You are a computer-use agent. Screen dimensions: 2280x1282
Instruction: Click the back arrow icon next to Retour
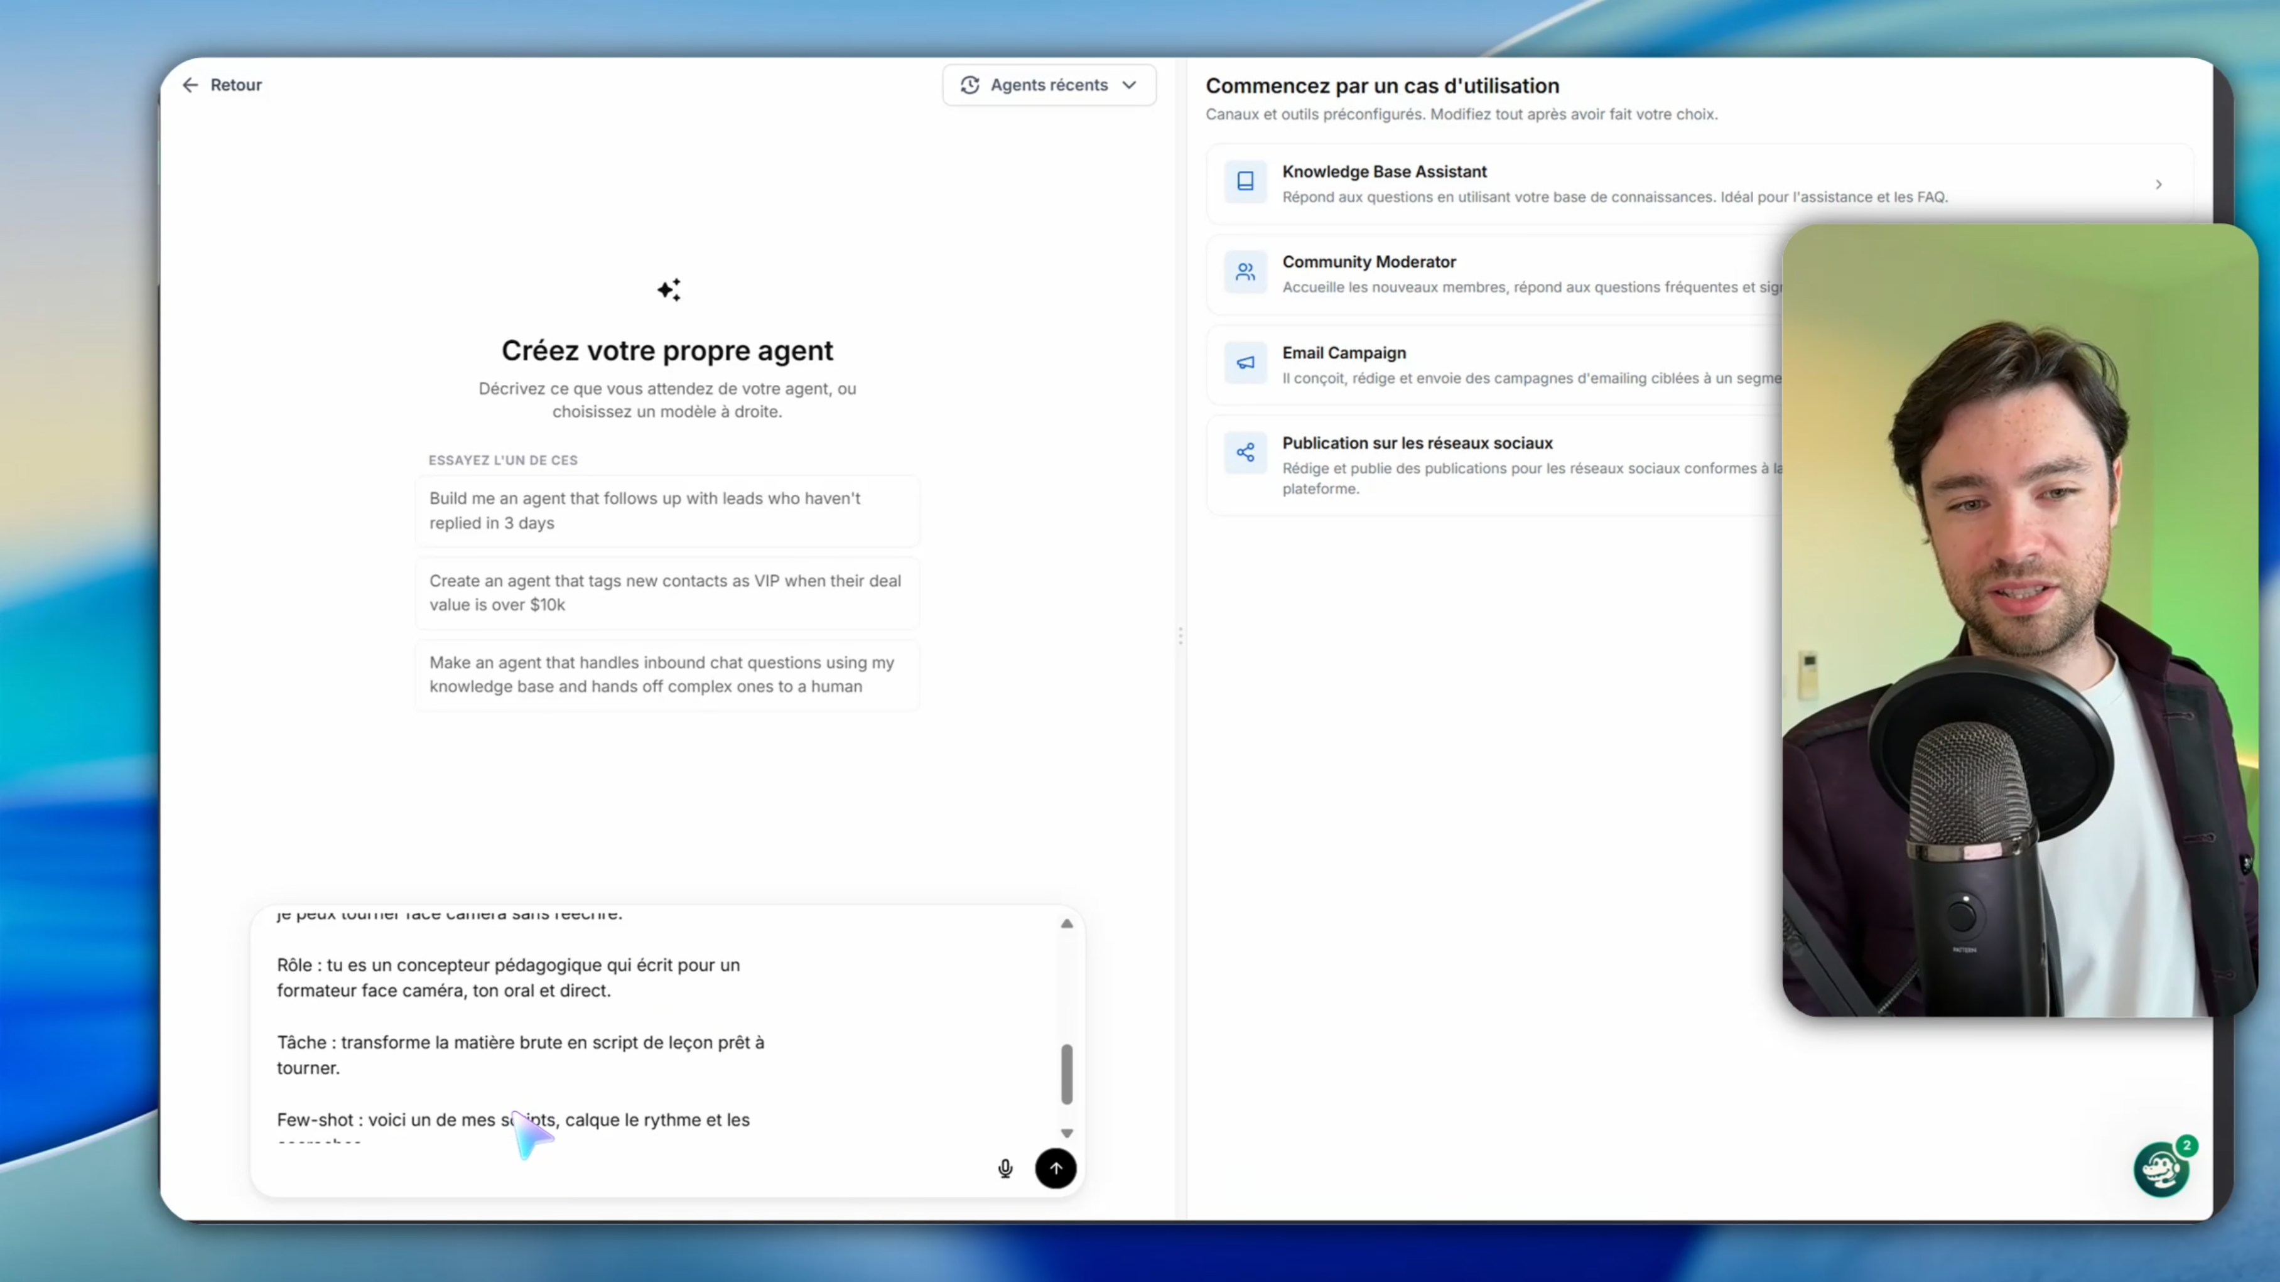(190, 85)
